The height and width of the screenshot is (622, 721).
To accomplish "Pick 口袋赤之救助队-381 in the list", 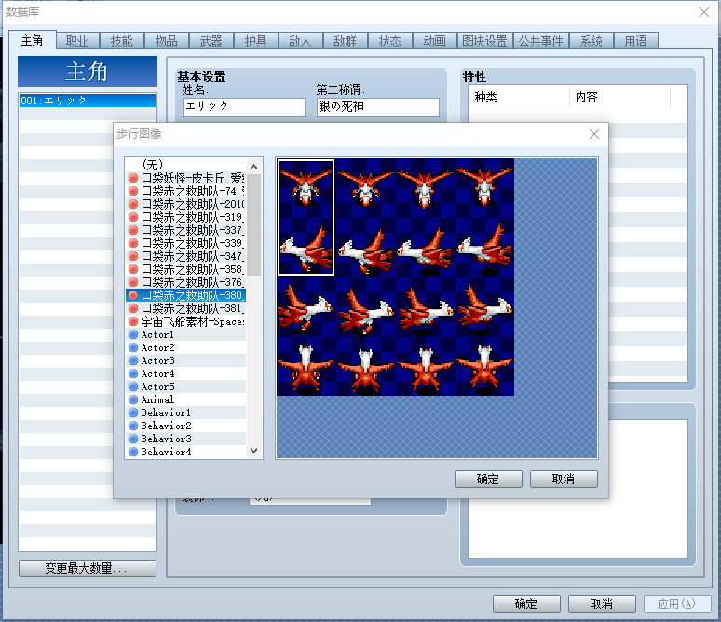I will coord(185,308).
